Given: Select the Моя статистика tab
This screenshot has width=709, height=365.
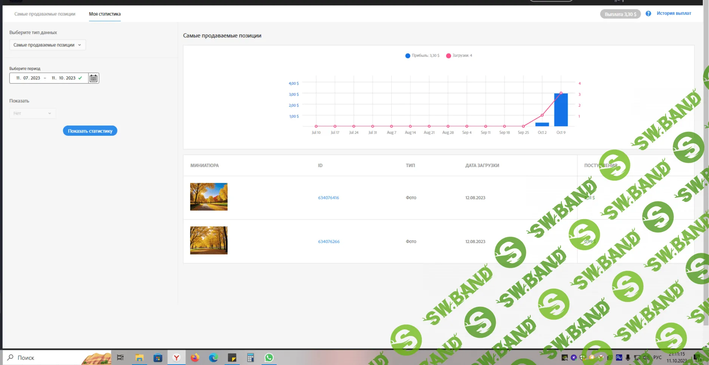Looking at the screenshot, I should (x=105, y=14).
